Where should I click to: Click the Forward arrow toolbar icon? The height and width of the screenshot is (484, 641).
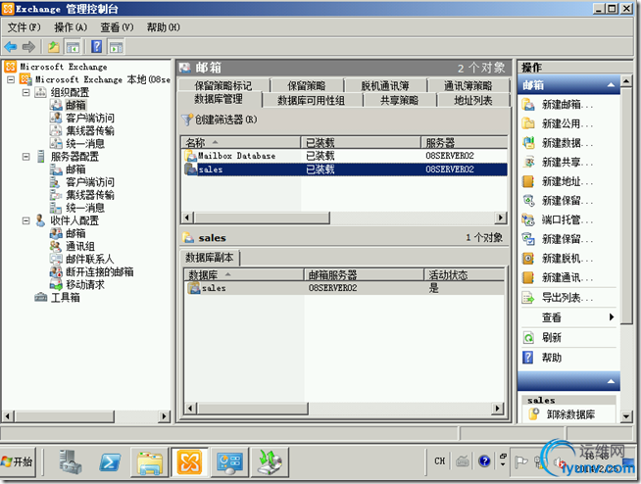point(28,47)
